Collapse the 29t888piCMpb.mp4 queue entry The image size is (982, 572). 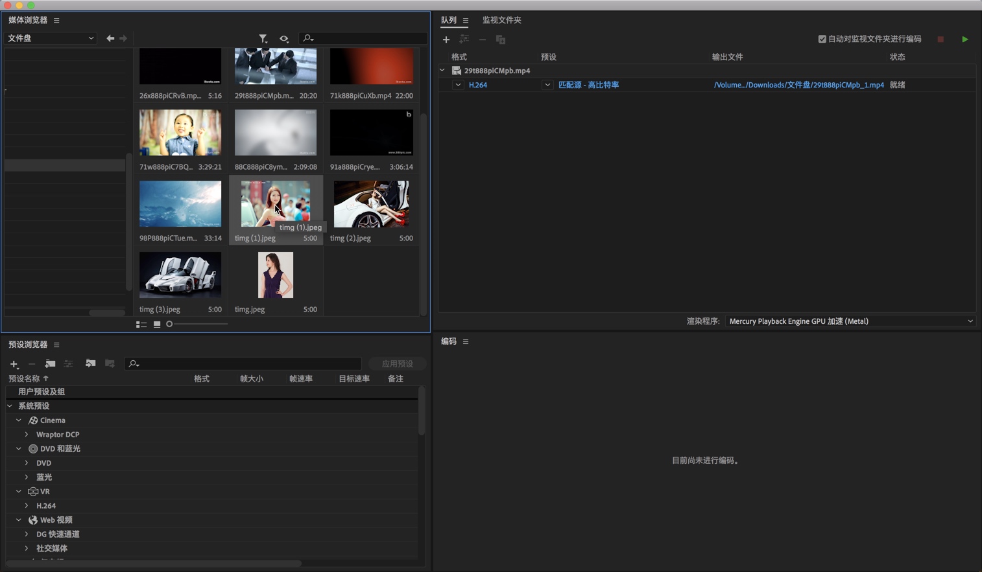tap(443, 71)
